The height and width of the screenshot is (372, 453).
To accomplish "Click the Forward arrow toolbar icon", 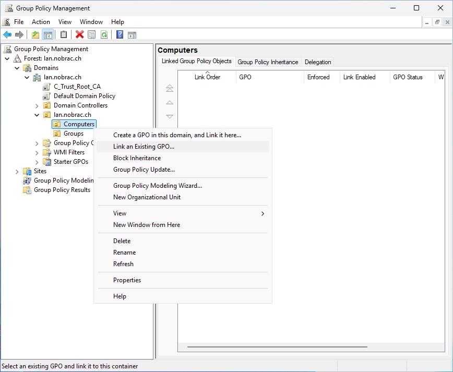I will click(x=19, y=35).
